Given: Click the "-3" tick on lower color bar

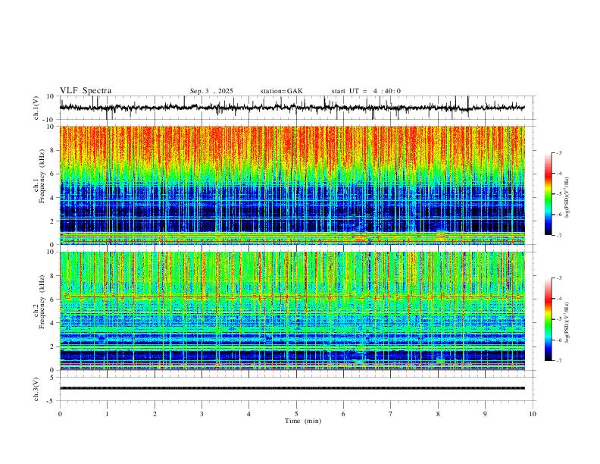Looking at the screenshot, I should tap(559, 278).
